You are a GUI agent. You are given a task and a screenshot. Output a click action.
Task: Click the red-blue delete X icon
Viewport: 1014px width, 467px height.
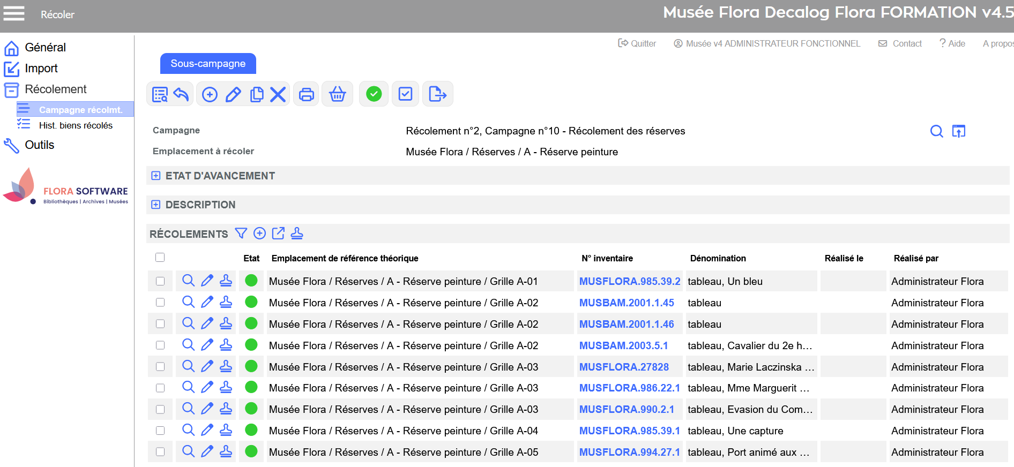click(278, 95)
